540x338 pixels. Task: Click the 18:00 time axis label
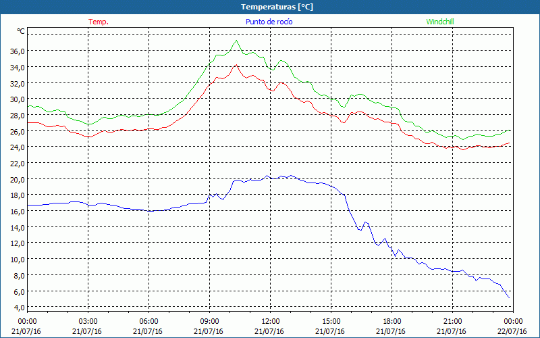click(392, 322)
